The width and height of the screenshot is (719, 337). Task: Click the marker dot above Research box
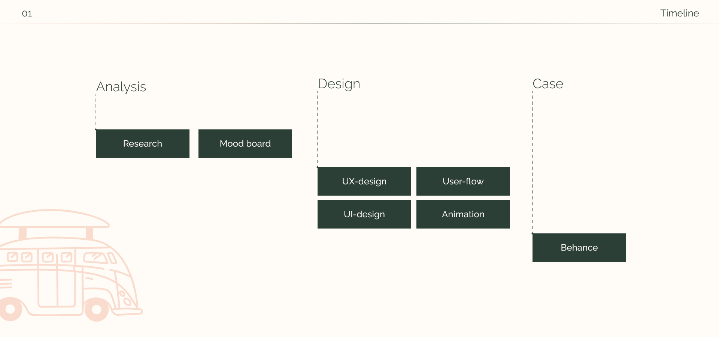96,129
